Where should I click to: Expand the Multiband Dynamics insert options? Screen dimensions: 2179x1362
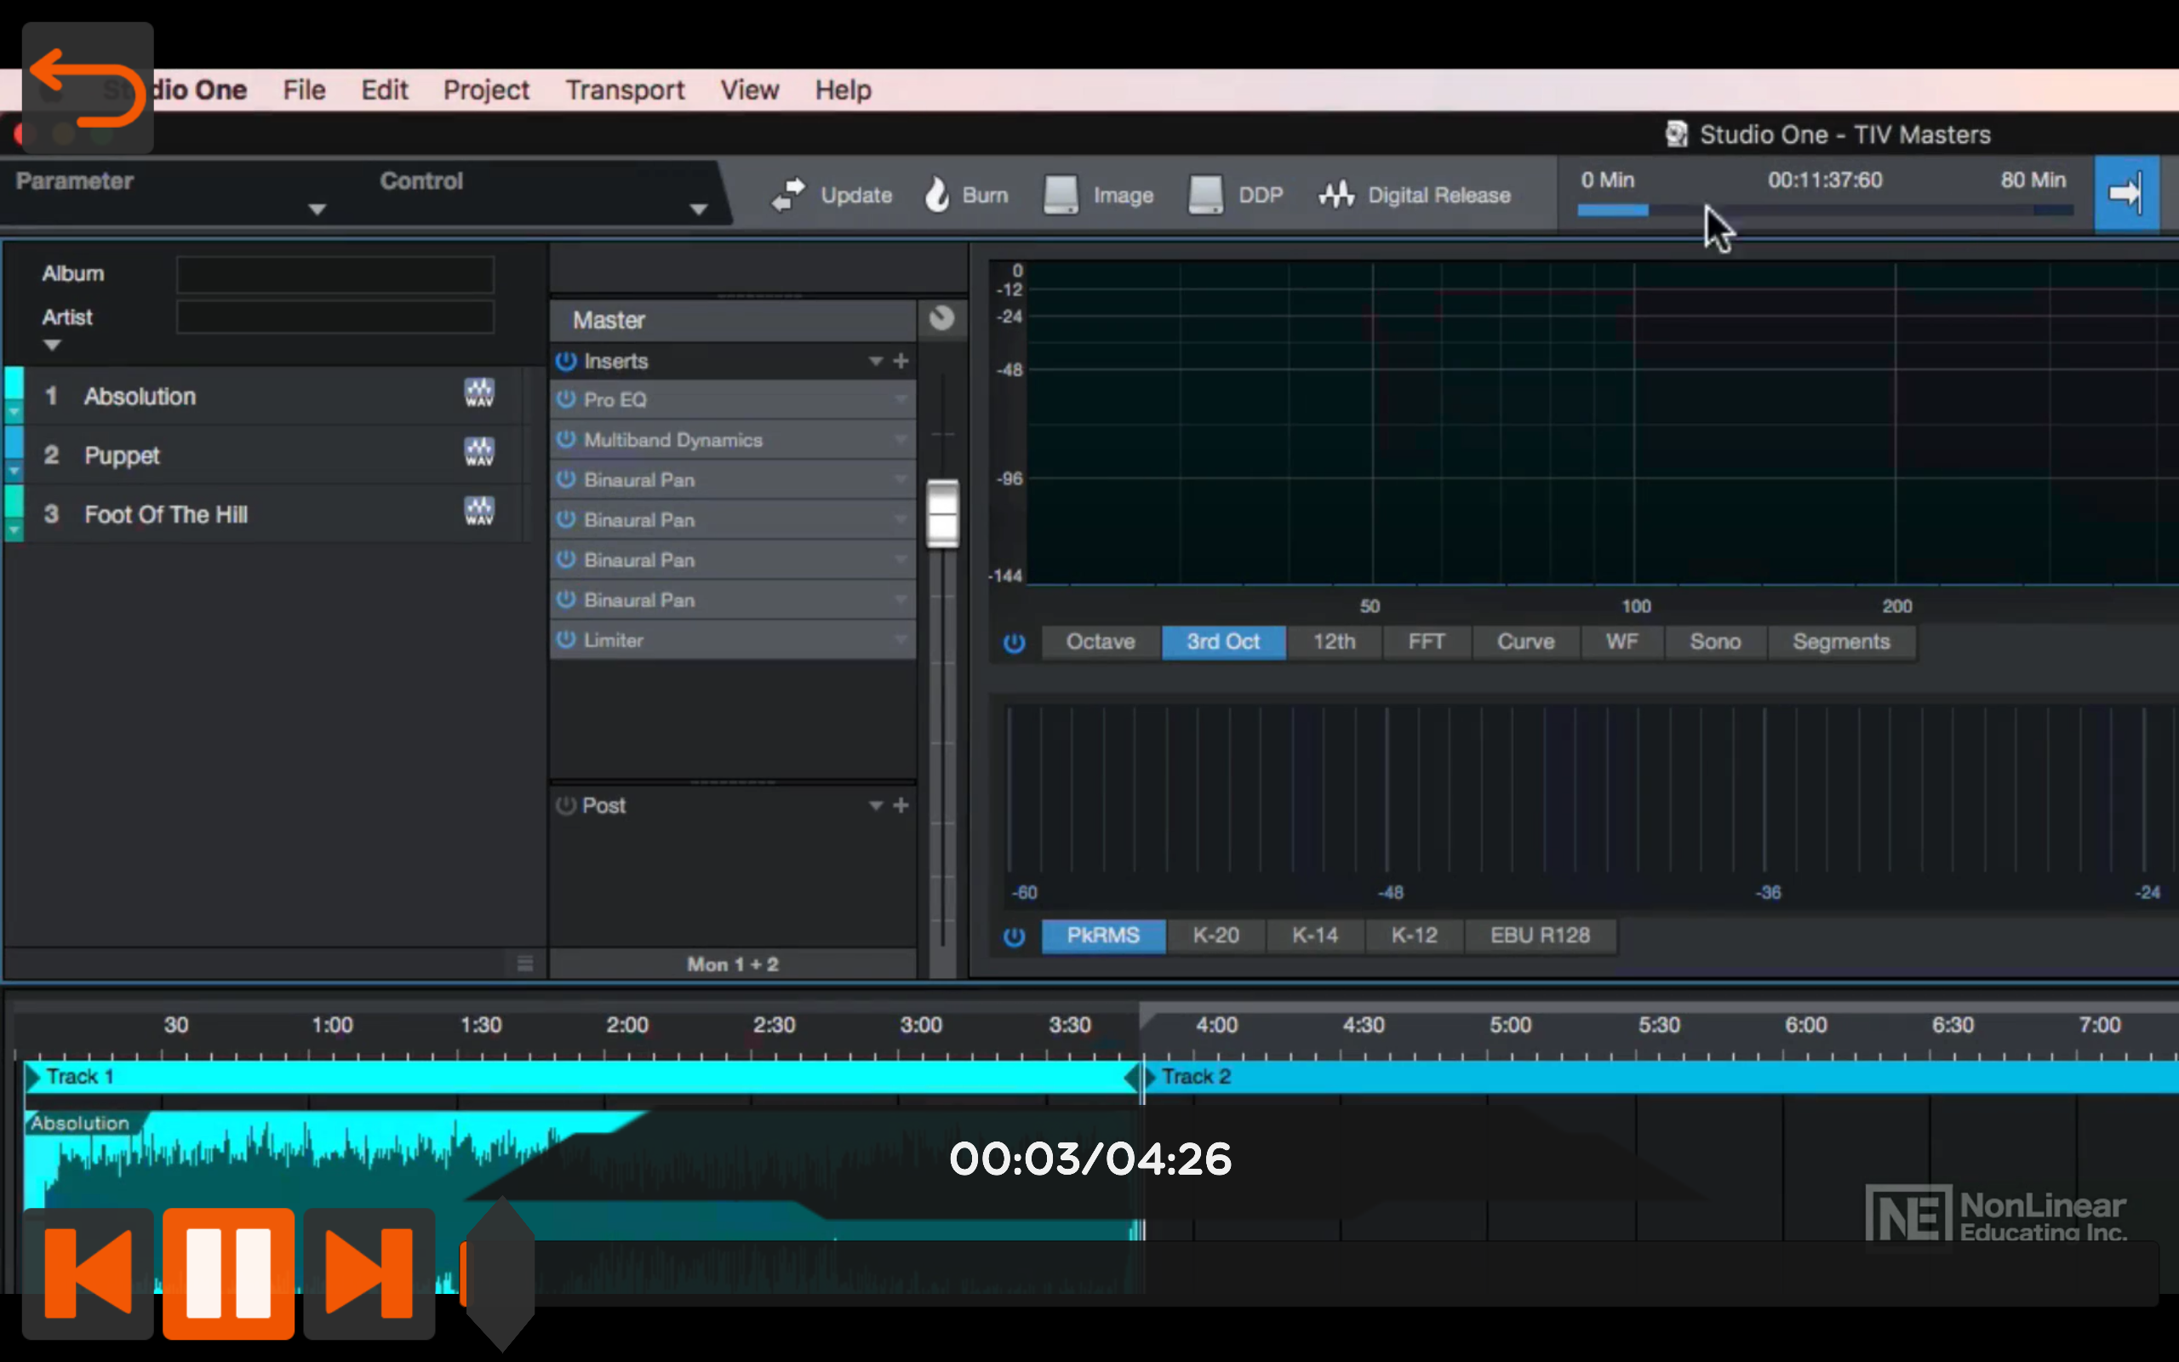coord(899,439)
